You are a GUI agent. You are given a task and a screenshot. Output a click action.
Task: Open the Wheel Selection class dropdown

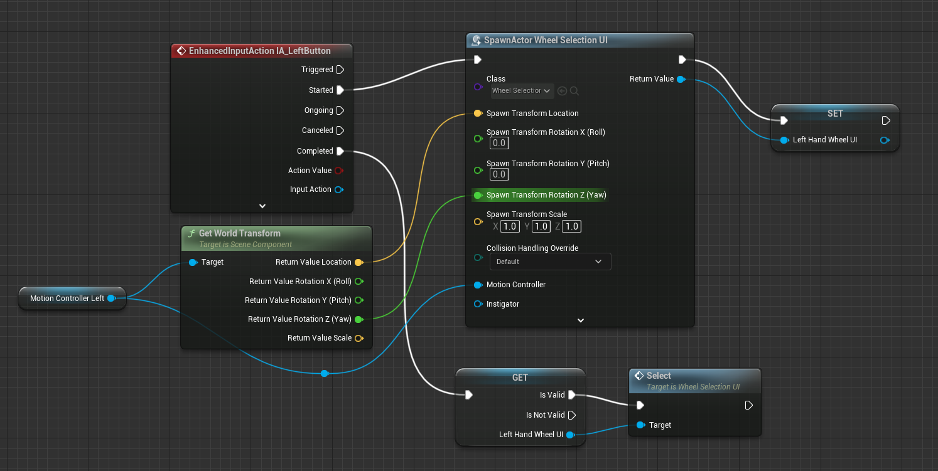point(522,91)
